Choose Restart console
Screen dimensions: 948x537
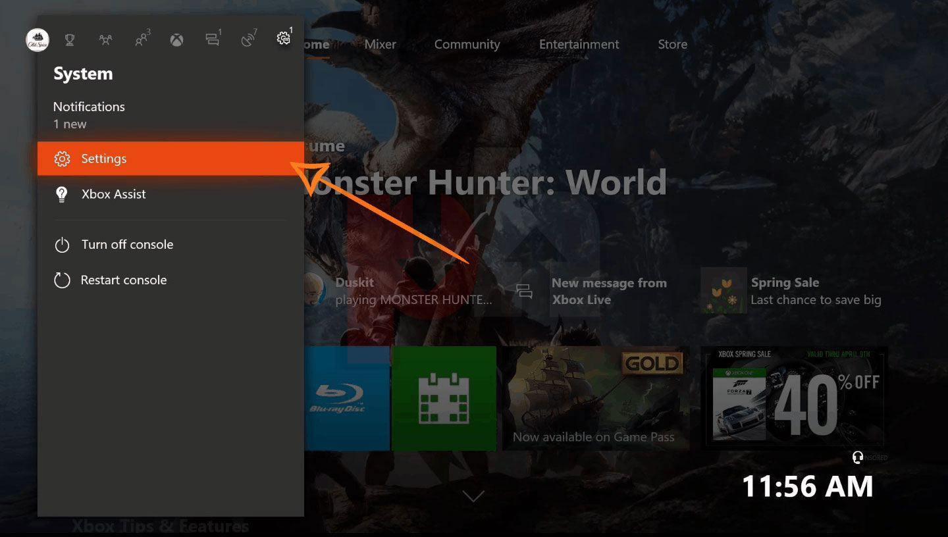[171, 280]
